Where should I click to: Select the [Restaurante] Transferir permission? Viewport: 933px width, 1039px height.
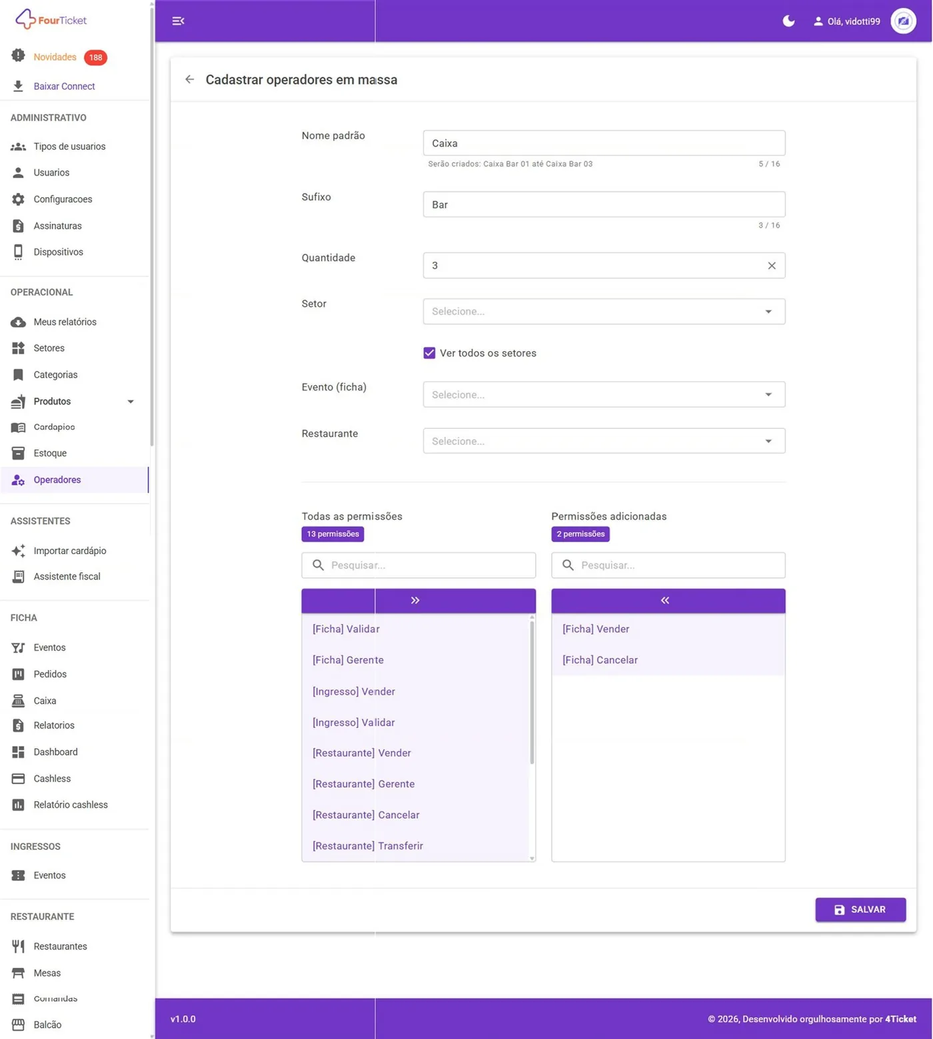point(415,846)
